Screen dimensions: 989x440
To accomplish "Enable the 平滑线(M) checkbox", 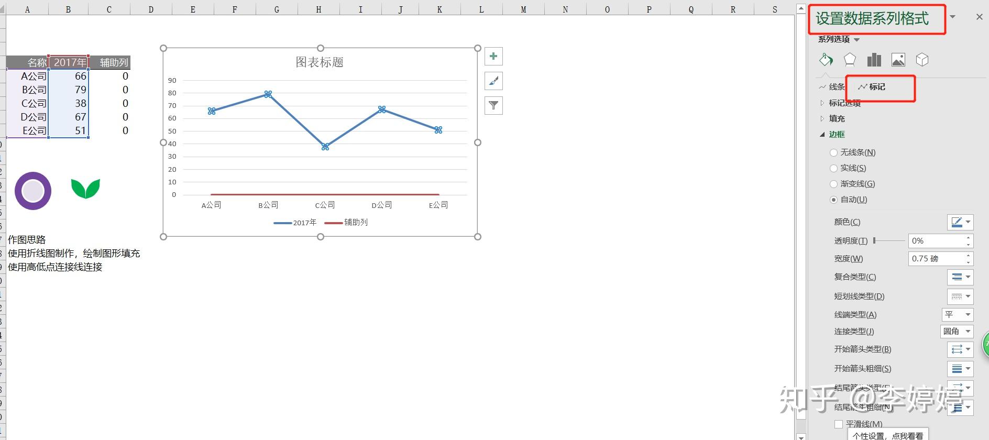I will (x=839, y=424).
